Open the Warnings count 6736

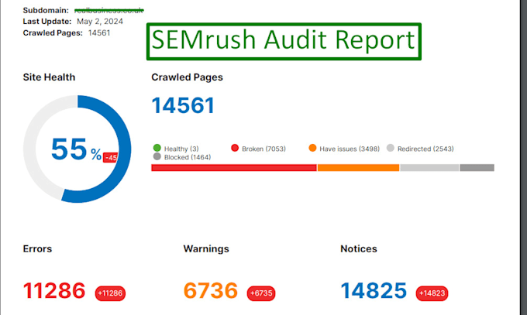[x=211, y=290]
